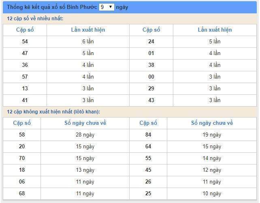Click '12 cặp không xuất hiện nhất' heading
Screen dimensions: 260x203
[53, 112]
